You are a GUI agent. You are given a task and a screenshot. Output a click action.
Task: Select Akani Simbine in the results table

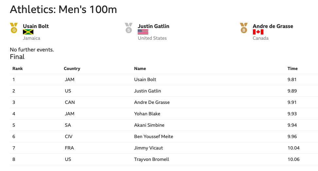[x=149, y=125]
